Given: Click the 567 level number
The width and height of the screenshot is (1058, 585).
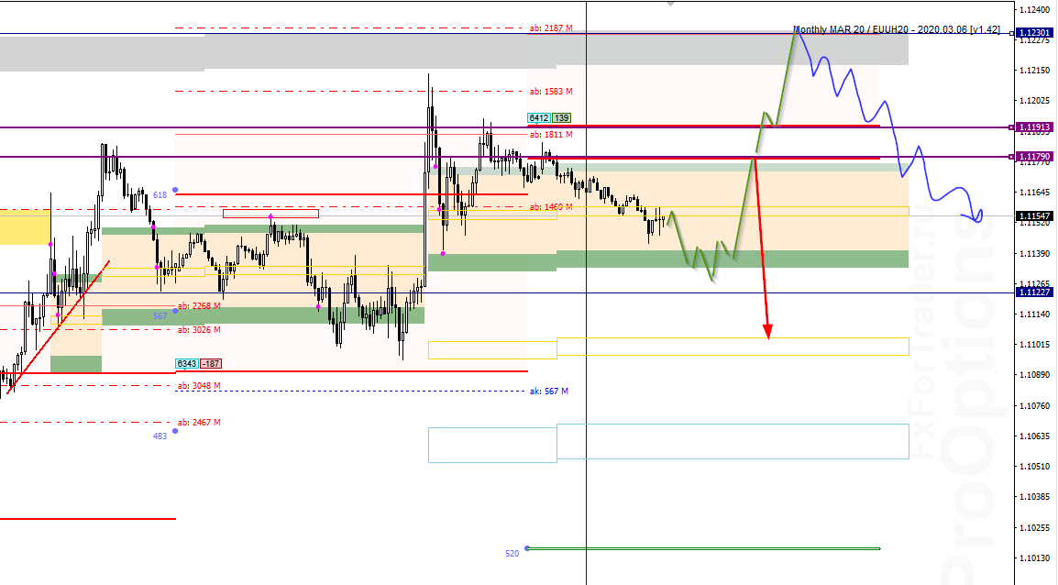Looking at the screenshot, I should coord(160,315).
